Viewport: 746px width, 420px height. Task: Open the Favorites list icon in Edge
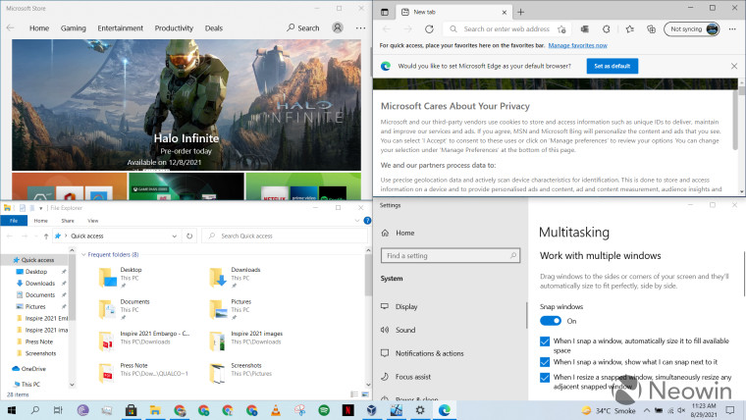tap(630, 29)
